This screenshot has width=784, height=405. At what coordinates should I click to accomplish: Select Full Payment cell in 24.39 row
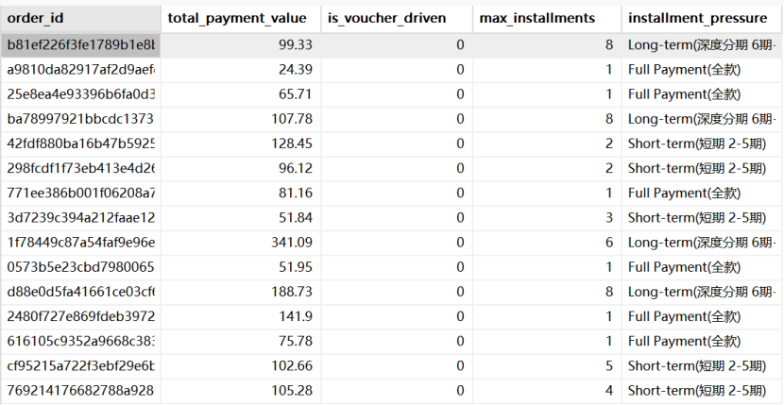click(x=703, y=70)
